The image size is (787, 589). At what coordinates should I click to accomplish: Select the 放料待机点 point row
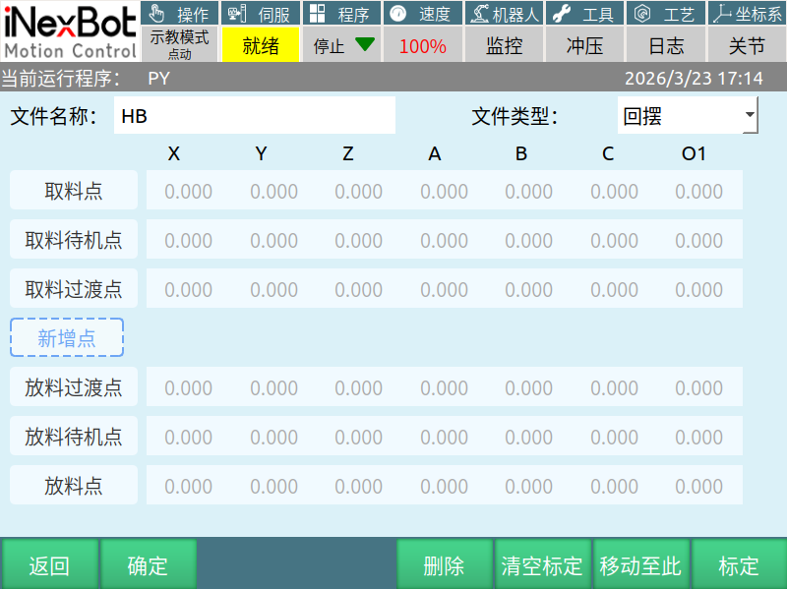(74, 436)
